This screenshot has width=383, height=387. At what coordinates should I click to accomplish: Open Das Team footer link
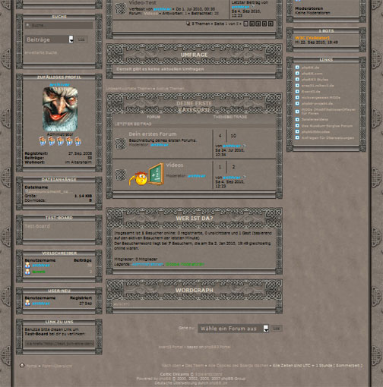coord(195,366)
